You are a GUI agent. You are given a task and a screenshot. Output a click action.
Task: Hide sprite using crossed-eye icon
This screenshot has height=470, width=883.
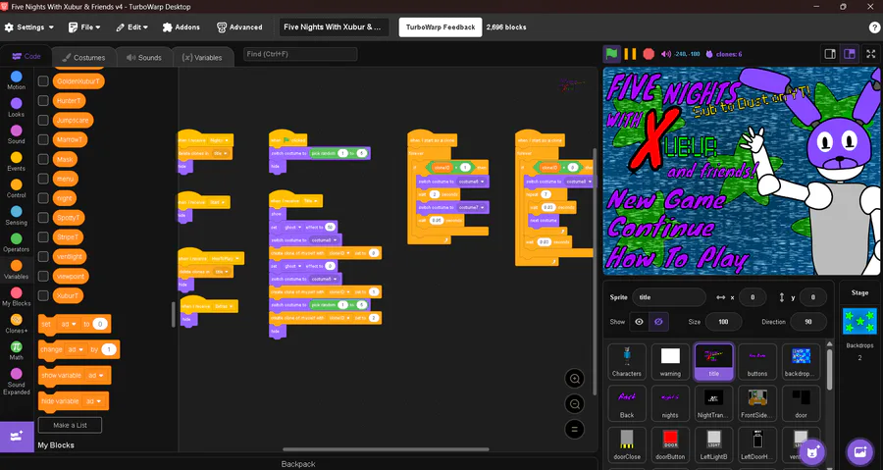pos(658,322)
